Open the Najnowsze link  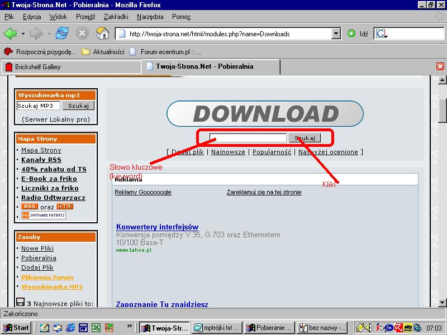pyautogui.click(x=228, y=152)
